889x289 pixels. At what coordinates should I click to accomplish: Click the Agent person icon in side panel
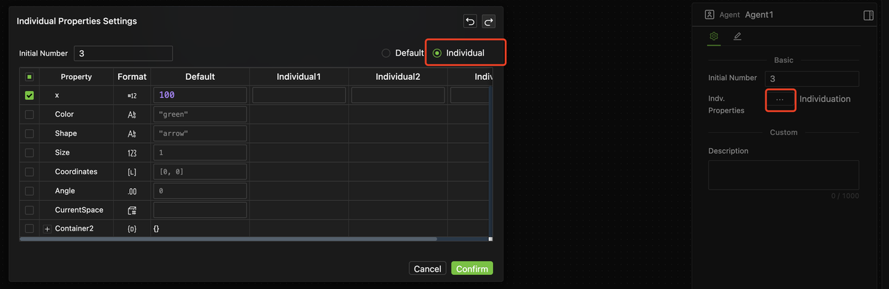click(709, 15)
